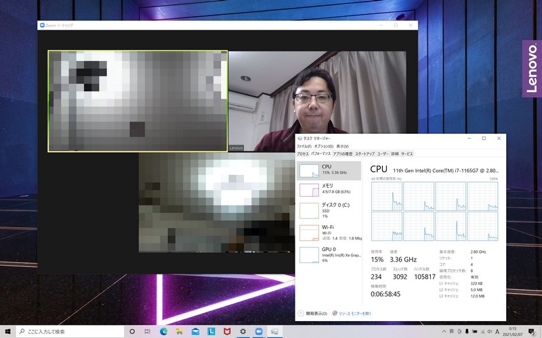This screenshot has height=338, width=542.
Task: Switch to the ユーザー tab
Action: pyautogui.click(x=383, y=154)
